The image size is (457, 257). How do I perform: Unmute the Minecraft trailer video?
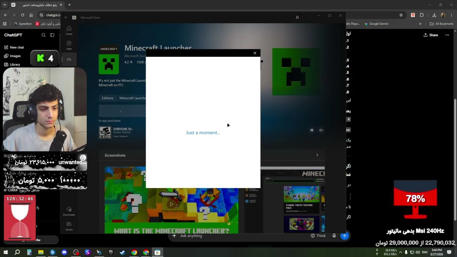coord(321,130)
